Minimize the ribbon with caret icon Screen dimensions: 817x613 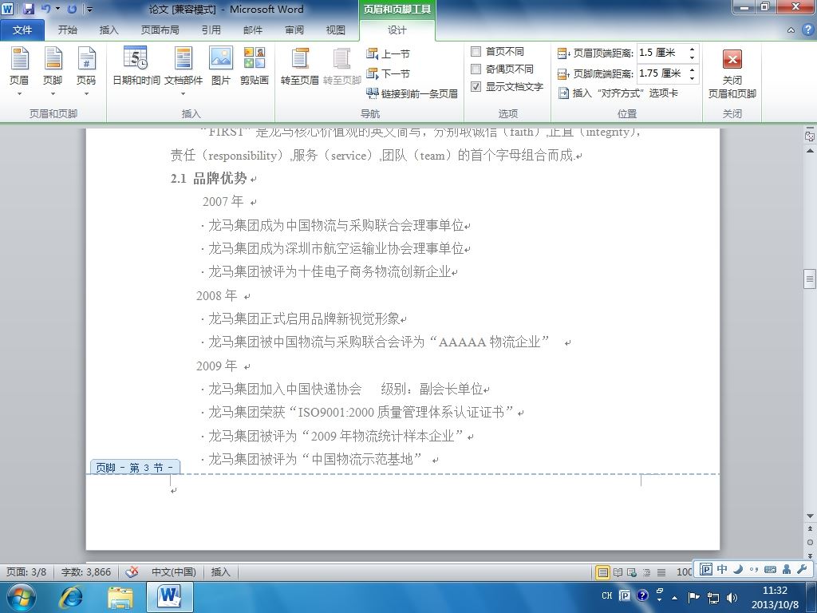[791, 30]
